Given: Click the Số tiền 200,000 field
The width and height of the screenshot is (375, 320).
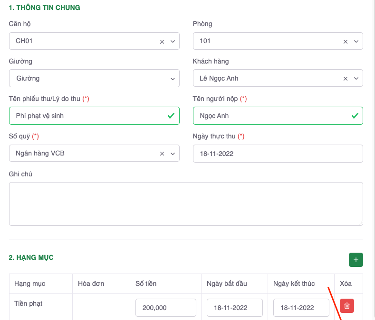Looking at the screenshot, I should pyautogui.click(x=165, y=308).
